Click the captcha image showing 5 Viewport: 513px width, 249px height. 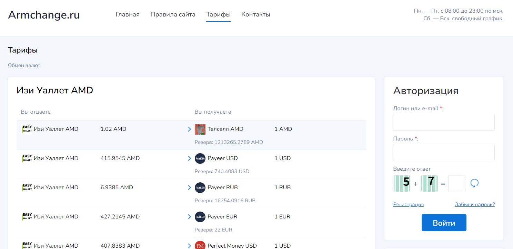pos(402,184)
